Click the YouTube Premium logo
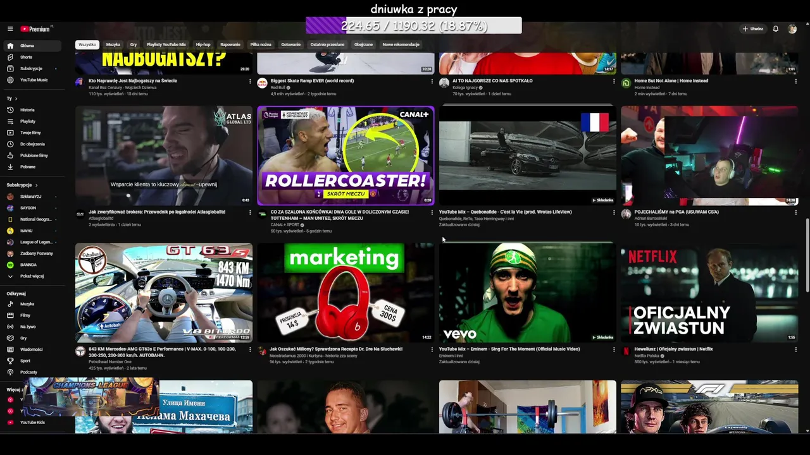Viewport: 810px width, 455px height. (x=36, y=29)
